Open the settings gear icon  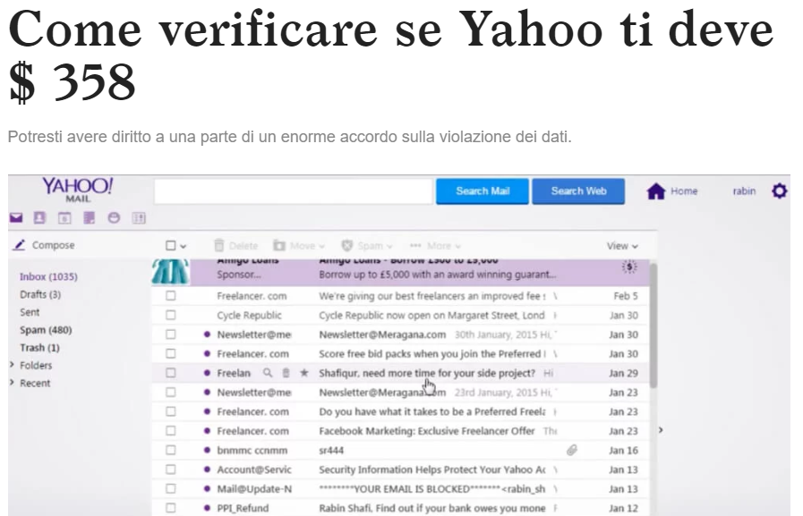tap(780, 191)
